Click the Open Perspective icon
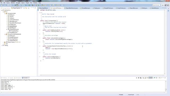The width and height of the screenshot is (170, 96). [163, 5]
